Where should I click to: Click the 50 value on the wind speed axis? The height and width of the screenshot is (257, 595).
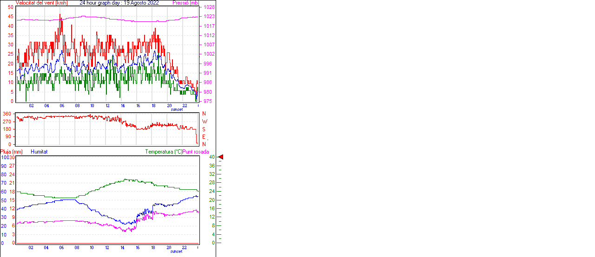click(x=11, y=7)
